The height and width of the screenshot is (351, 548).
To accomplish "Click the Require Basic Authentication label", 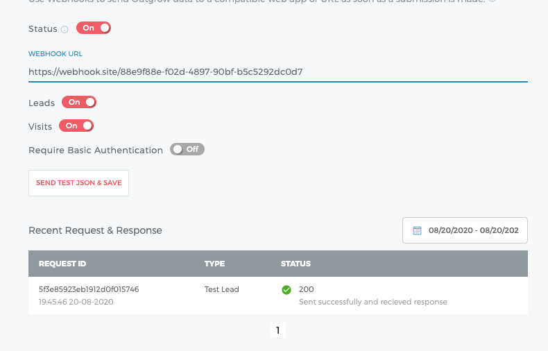I will [x=96, y=151].
